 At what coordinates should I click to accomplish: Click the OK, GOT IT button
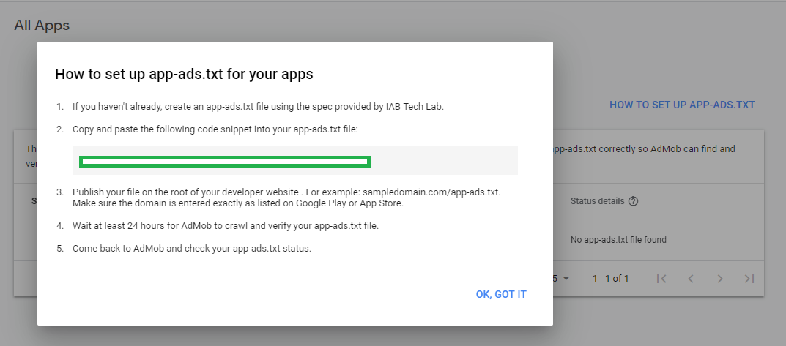point(501,294)
